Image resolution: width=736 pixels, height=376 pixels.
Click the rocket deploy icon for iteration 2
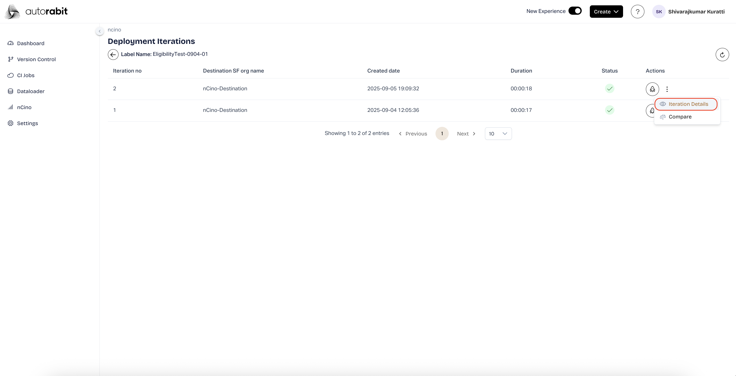652,89
